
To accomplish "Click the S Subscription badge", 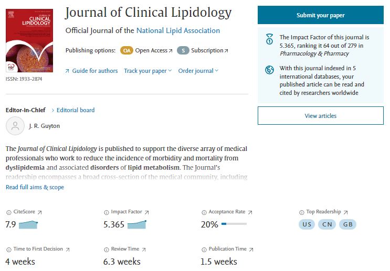I will [x=183, y=50].
